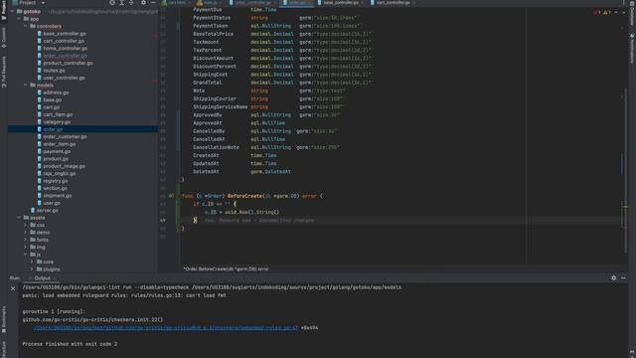Click 'Process finished with exit code 2' text
This screenshot has height=358, width=636.
[x=70, y=344]
